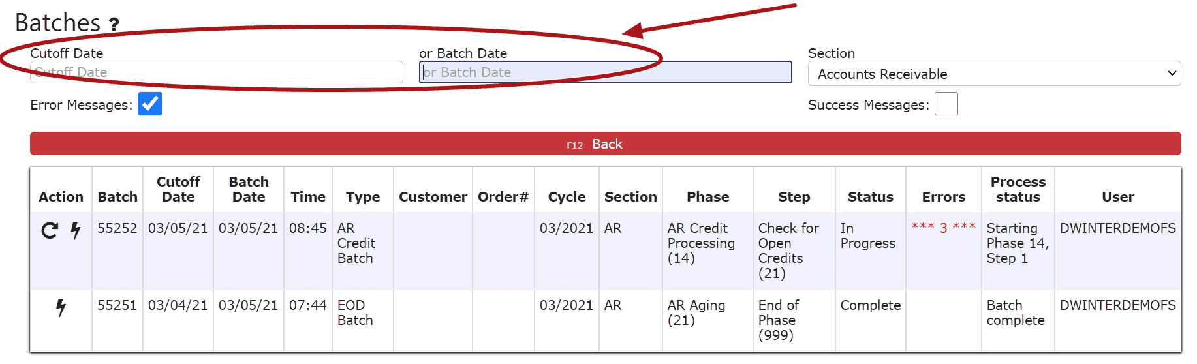Screen dimensions: 1197x364
Task: Click the lightning bolt icon for batch 55251
Action: click(x=61, y=307)
